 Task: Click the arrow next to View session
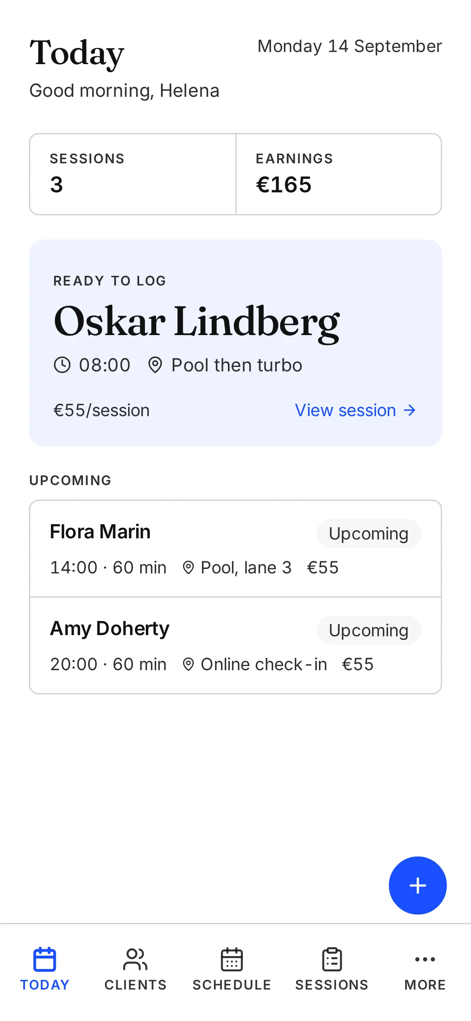(409, 410)
